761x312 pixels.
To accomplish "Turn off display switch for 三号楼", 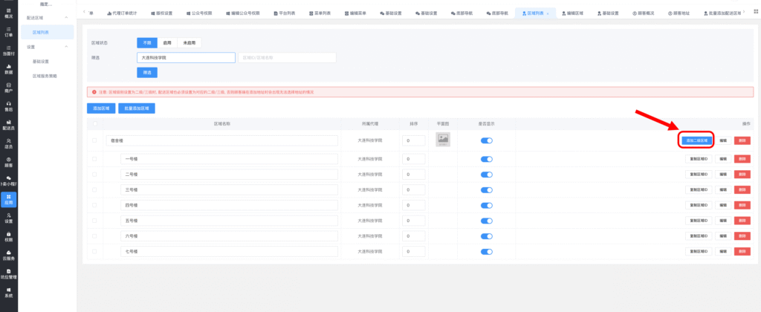I will (x=487, y=190).
